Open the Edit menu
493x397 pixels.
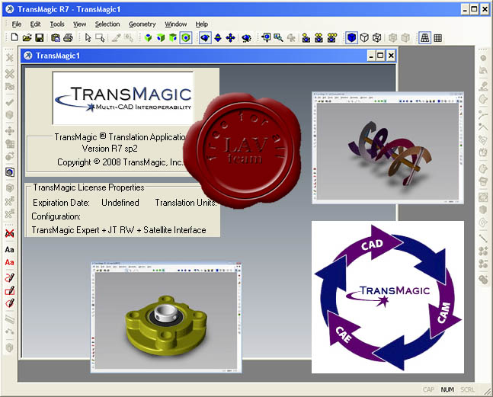pyautogui.click(x=35, y=24)
